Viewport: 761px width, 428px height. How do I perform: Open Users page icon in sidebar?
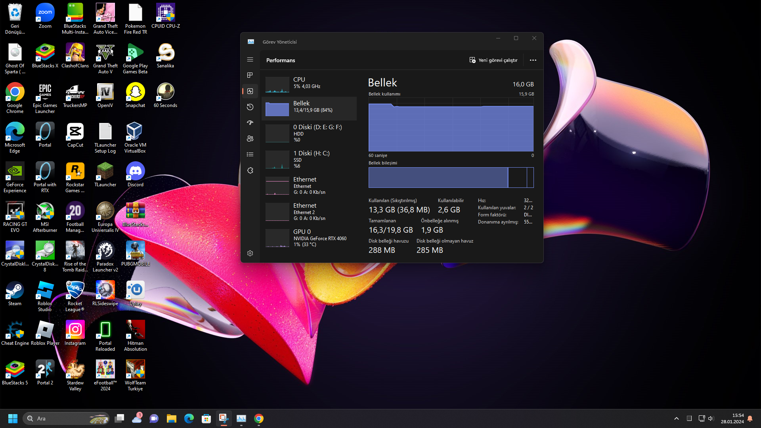point(250,139)
